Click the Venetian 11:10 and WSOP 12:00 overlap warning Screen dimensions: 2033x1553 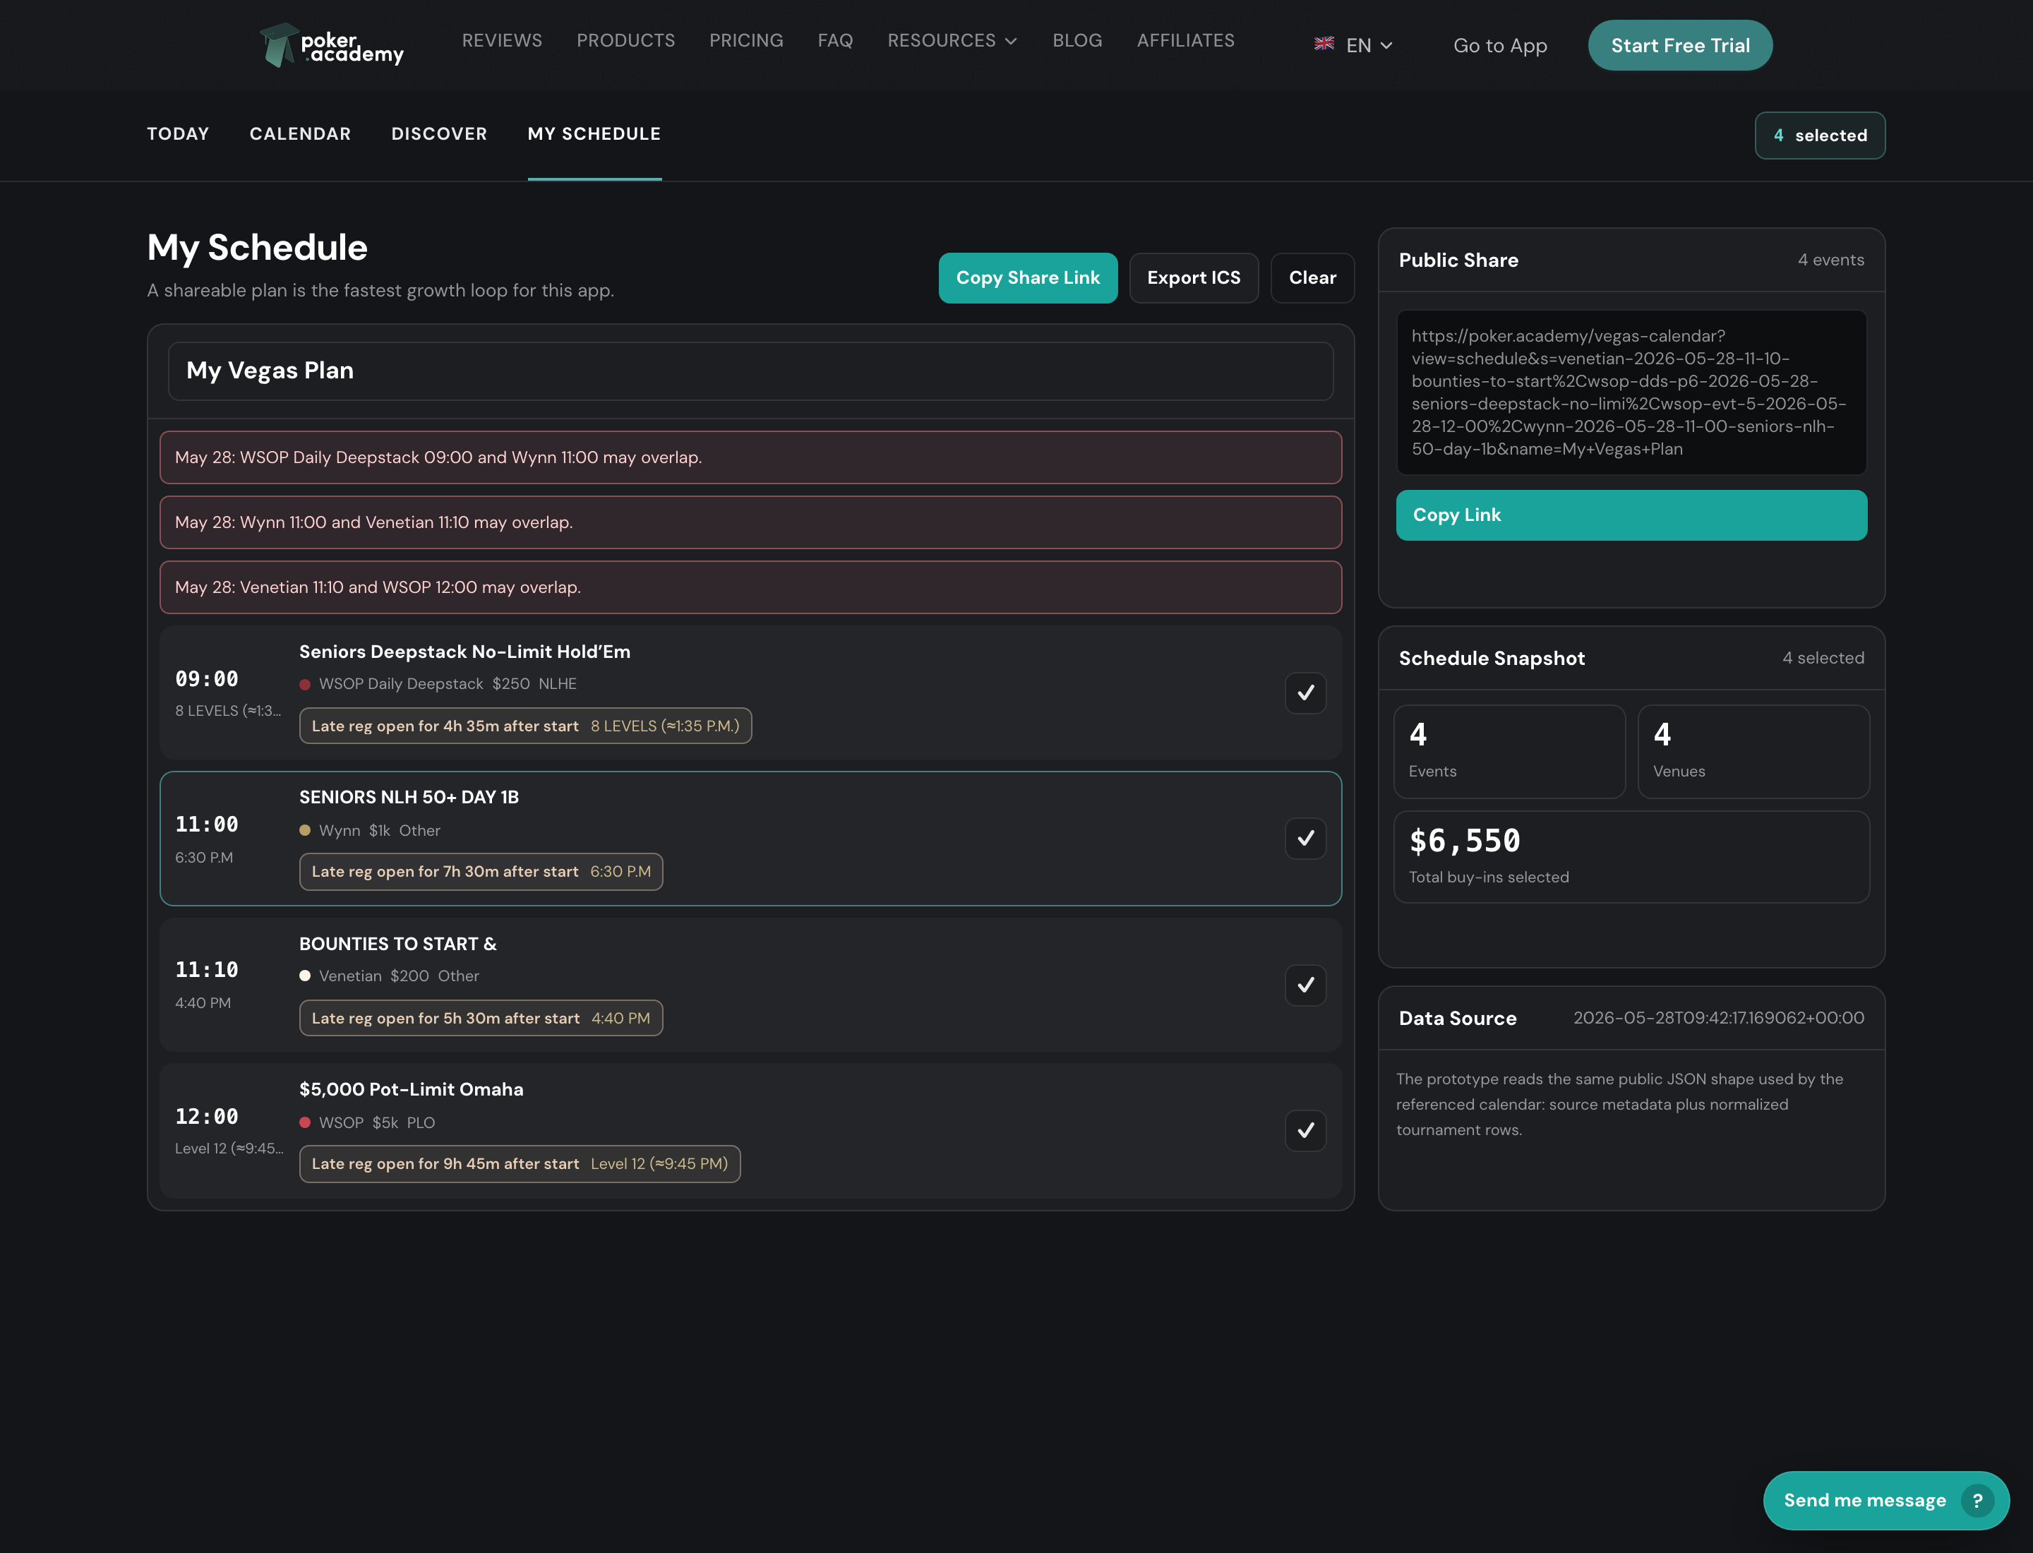750,587
